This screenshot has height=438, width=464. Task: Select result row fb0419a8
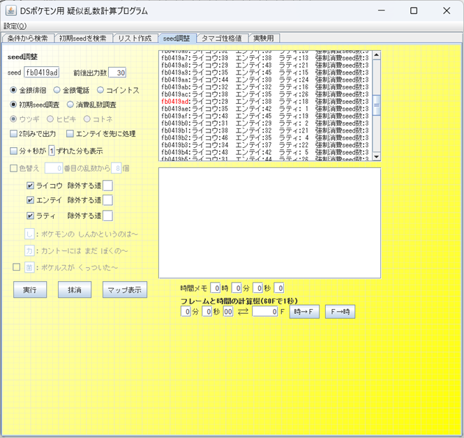(265, 65)
